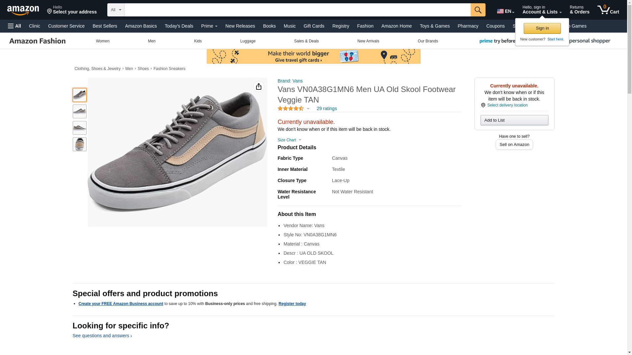Open Today's Deals in navigation bar
632x355 pixels.
click(179, 26)
